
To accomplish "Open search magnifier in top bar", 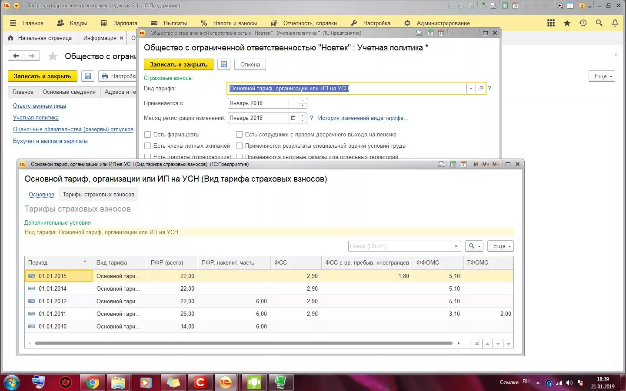I will coord(599,23).
